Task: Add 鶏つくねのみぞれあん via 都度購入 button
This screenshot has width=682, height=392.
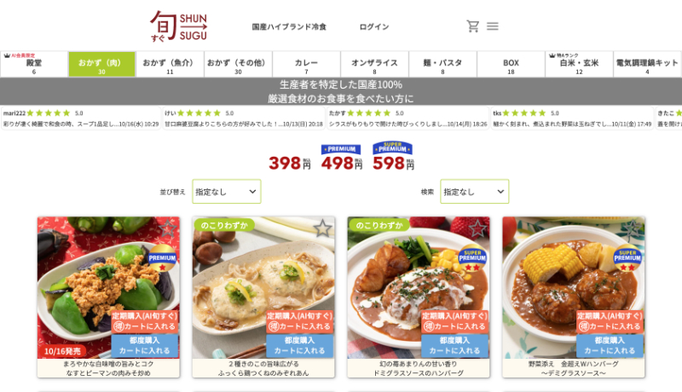Action: tap(300, 345)
